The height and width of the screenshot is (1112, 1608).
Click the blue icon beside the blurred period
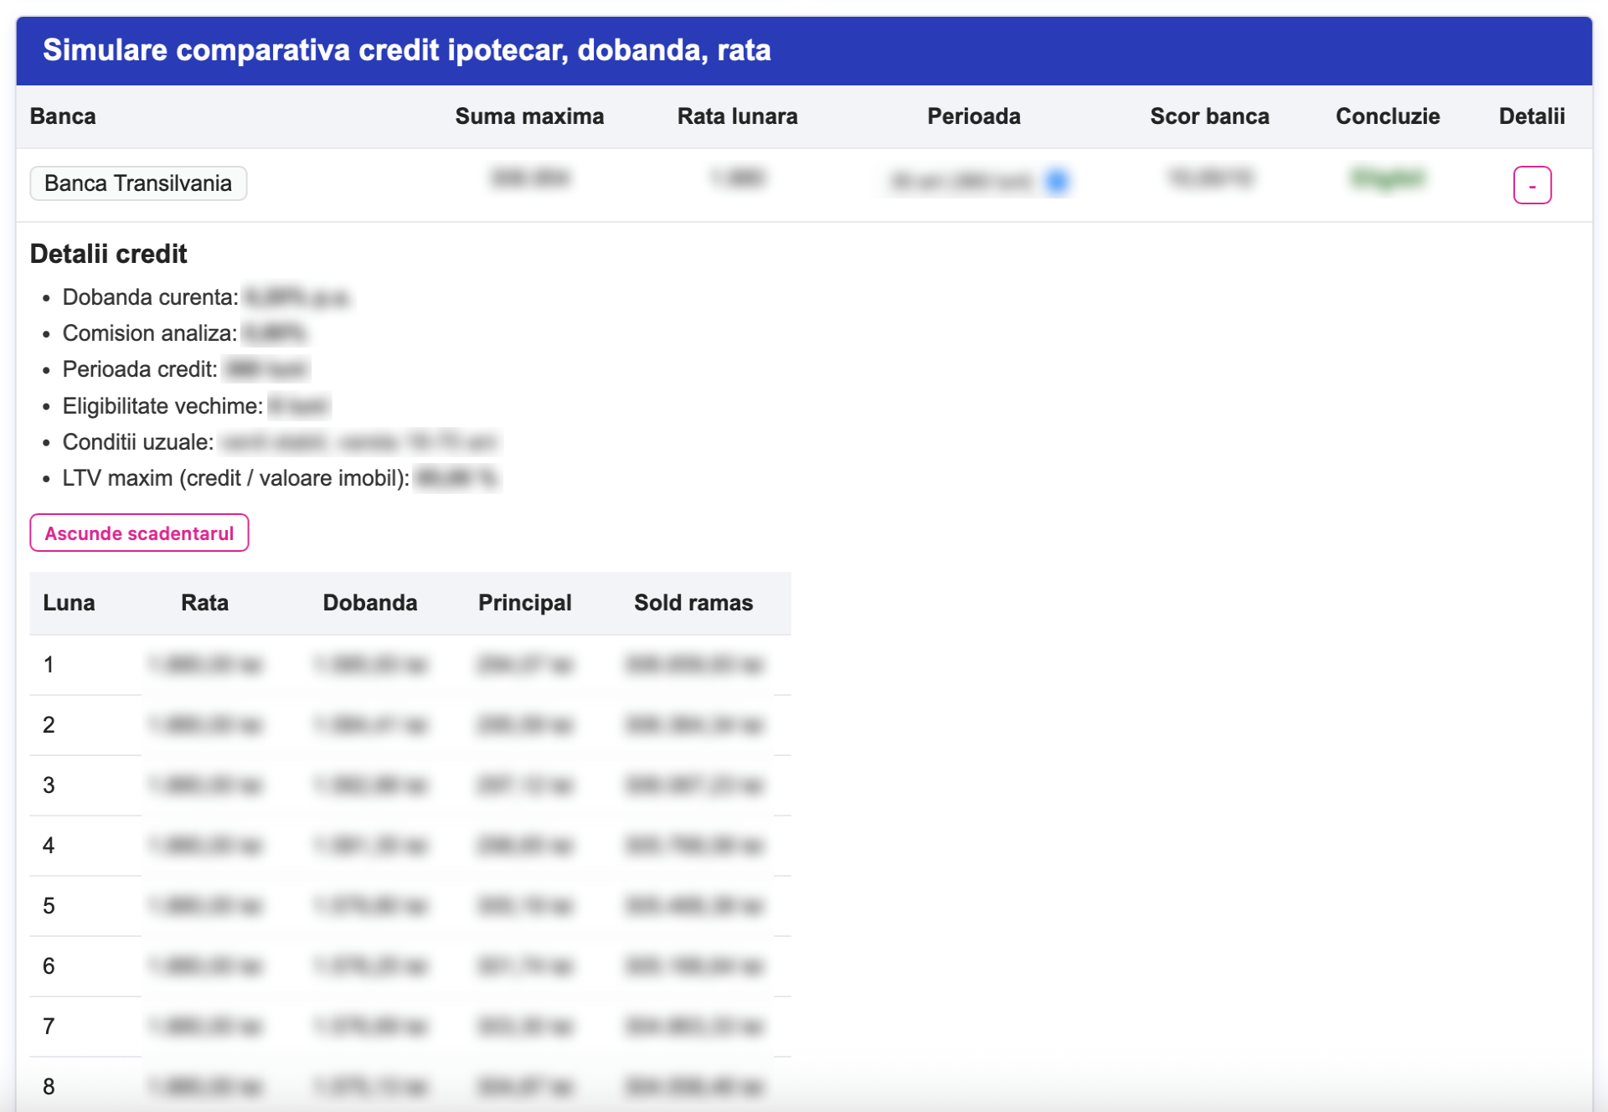coord(1057,181)
